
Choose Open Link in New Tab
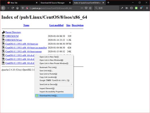(x=54, y=57)
